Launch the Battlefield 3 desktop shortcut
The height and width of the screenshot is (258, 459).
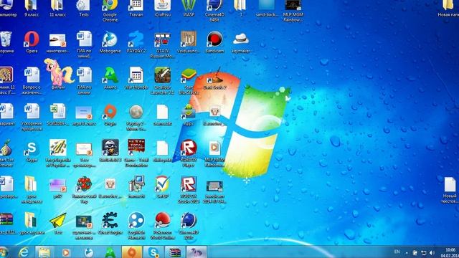pyautogui.click(x=110, y=151)
